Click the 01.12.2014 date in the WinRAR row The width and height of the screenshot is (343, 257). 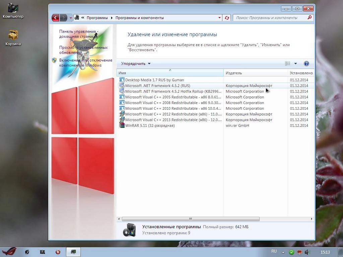pos(299,125)
